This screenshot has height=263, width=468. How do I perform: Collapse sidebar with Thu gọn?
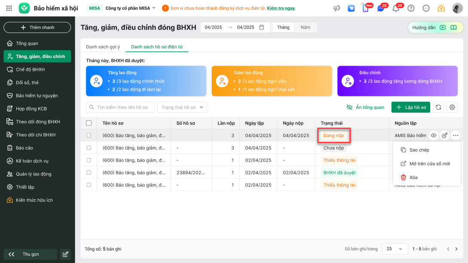[x=30, y=254]
